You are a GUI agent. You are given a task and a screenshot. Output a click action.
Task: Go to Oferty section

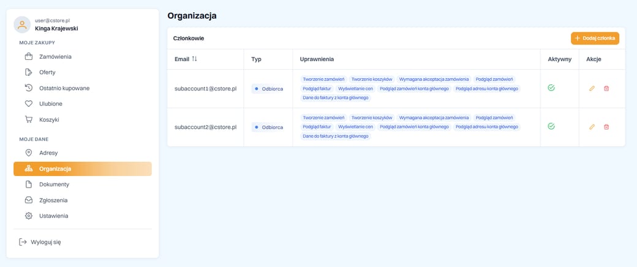83,72
